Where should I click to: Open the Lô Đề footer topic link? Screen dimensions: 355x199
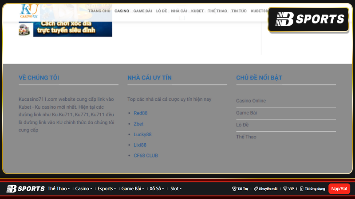(x=242, y=125)
